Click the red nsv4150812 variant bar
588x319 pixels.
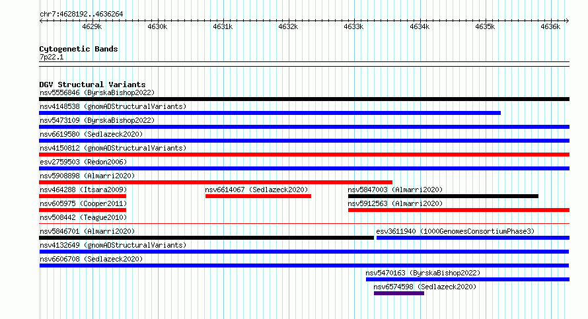304,155
